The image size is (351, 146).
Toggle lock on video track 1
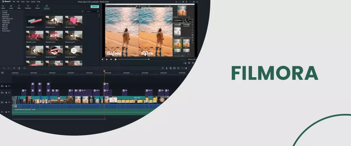pos(6,102)
